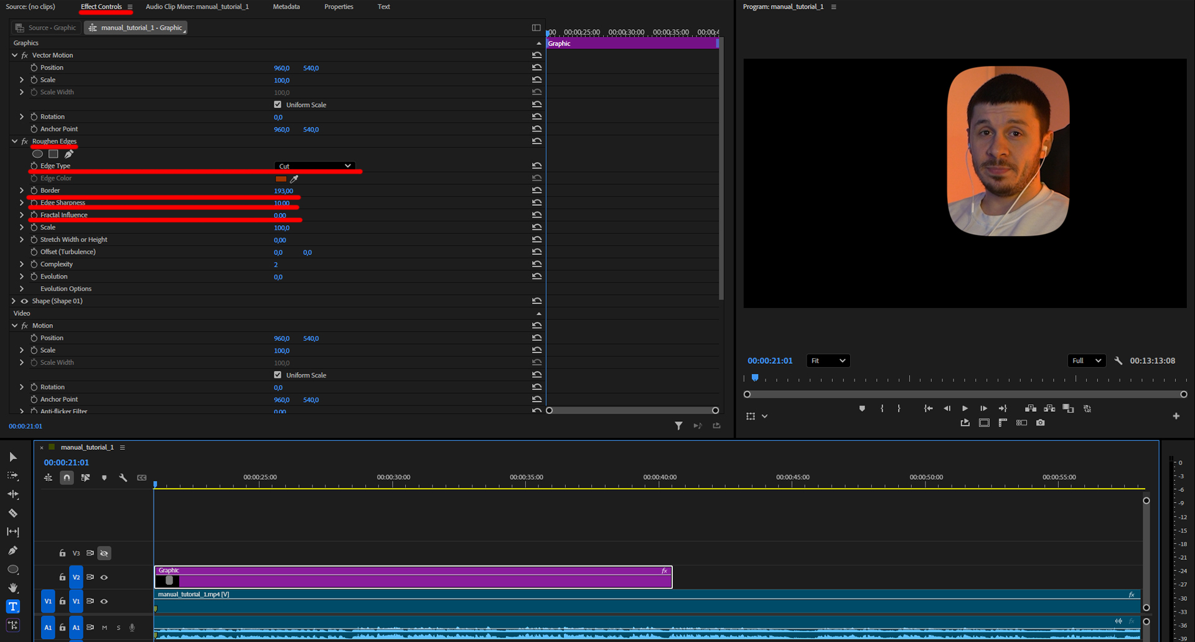Lock the V2 track

point(62,577)
